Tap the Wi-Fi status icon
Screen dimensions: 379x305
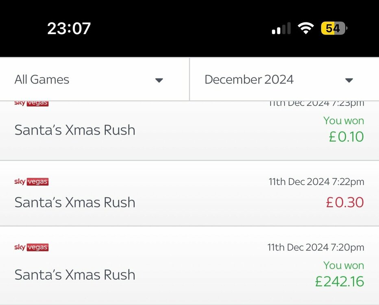click(305, 28)
